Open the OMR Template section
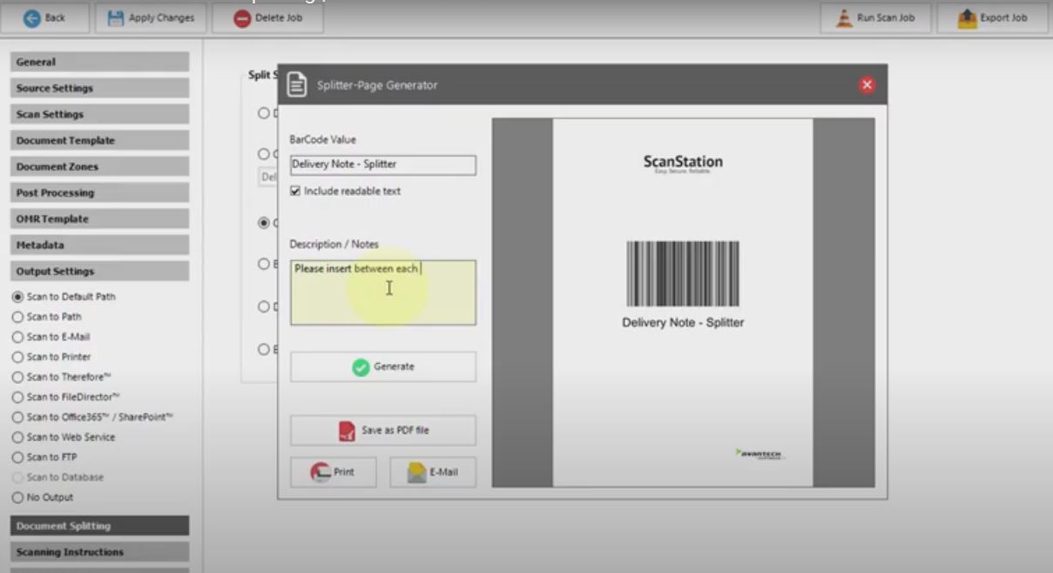Screen dimensions: 1053x573 (x=99, y=219)
